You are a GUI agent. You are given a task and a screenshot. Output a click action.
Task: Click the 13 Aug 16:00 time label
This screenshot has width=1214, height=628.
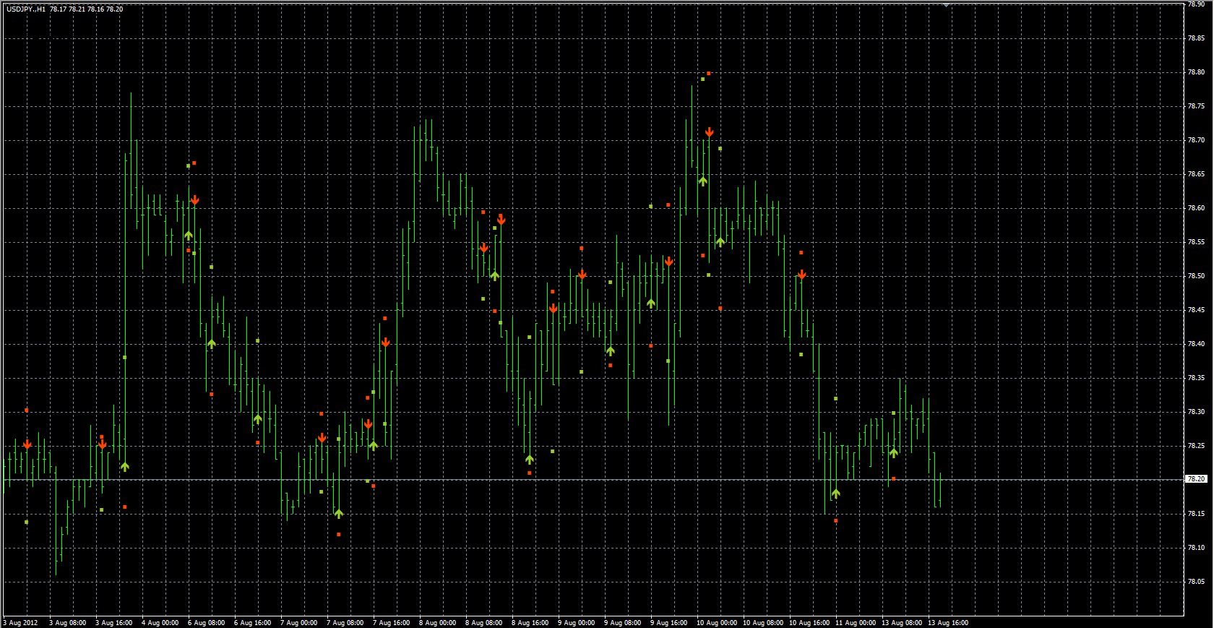(x=947, y=622)
